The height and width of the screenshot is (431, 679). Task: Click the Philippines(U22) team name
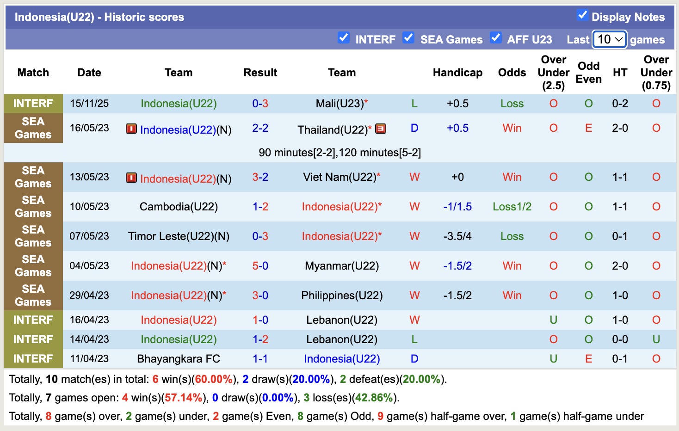click(x=342, y=296)
